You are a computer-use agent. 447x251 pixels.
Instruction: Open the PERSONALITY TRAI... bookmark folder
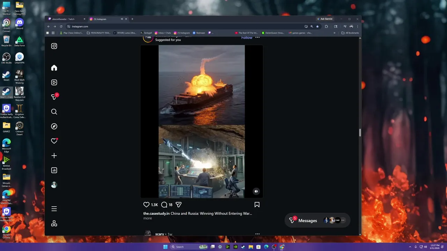(98, 33)
